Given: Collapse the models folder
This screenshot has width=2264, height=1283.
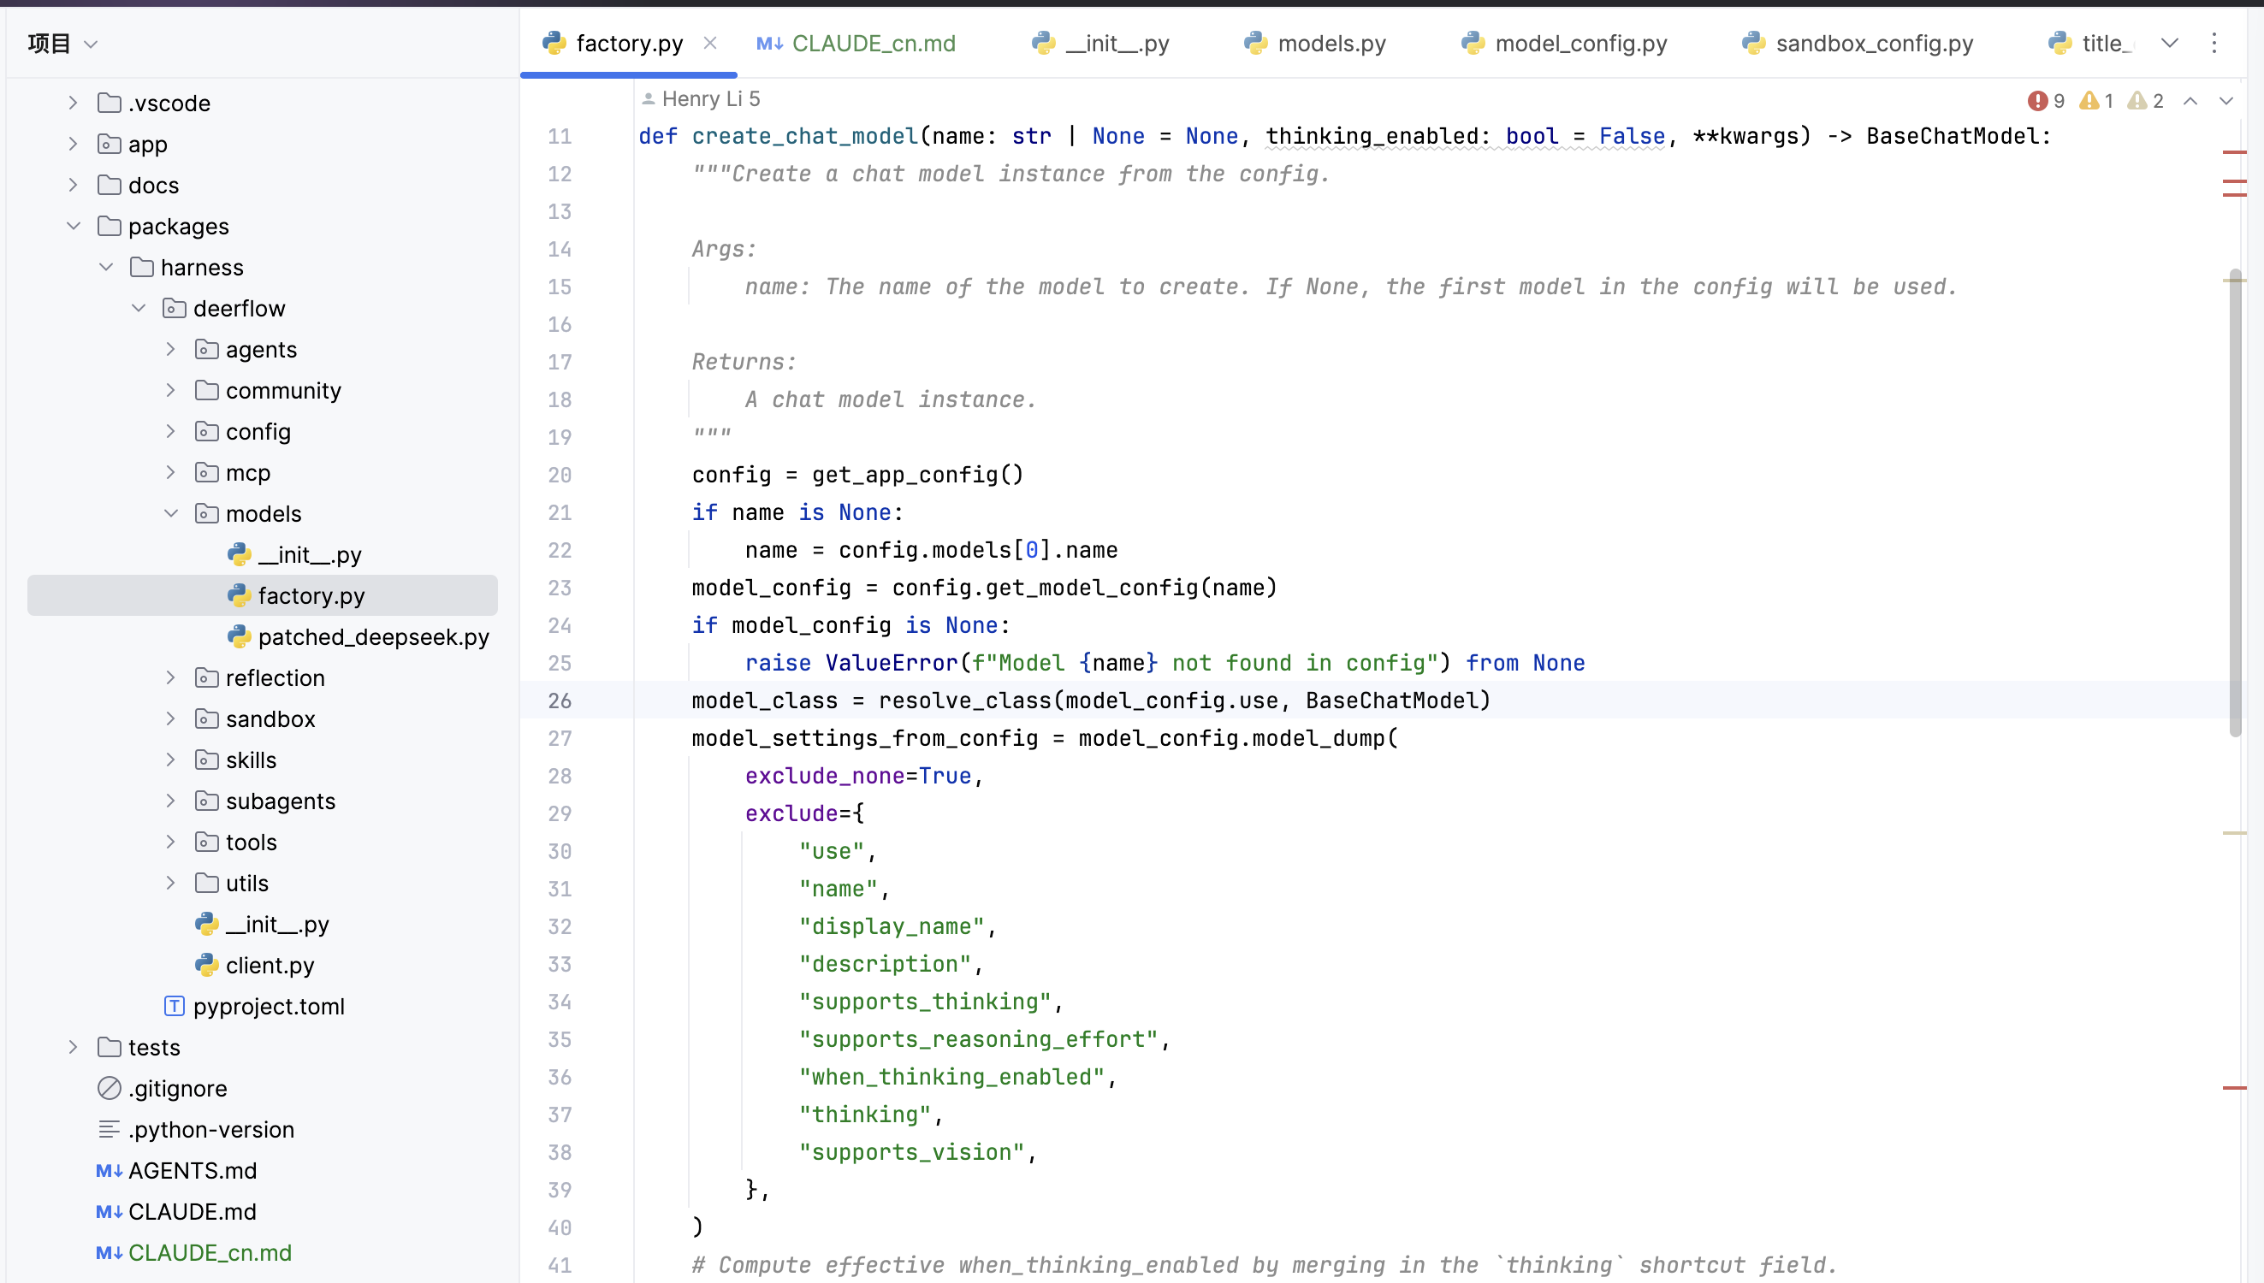Looking at the screenshot, I should click(171, 514).
